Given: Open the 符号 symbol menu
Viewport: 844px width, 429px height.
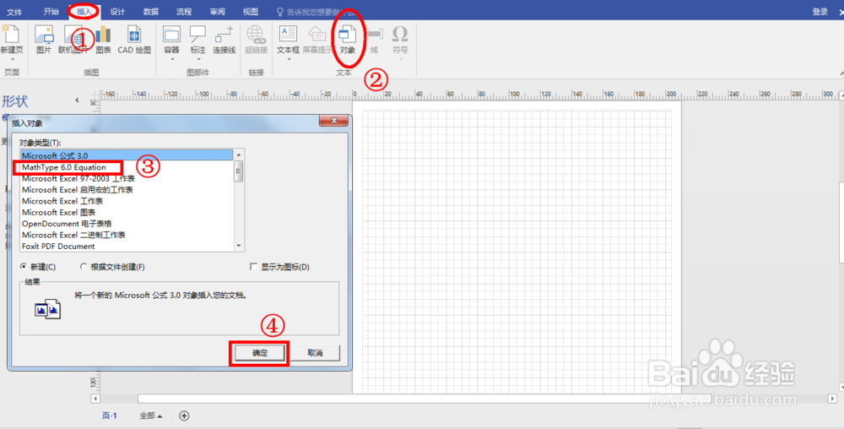Looking at the screenshot, I should (400, 34).
